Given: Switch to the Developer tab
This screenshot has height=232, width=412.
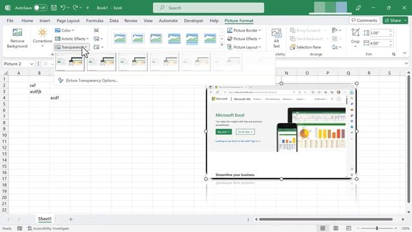Looking at the screenshot, I should coord(193,21).
